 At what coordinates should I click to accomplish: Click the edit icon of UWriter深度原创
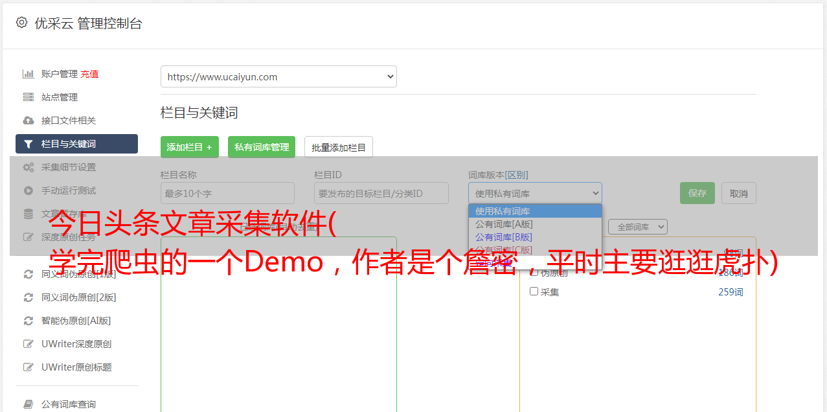tap(28, 344)
